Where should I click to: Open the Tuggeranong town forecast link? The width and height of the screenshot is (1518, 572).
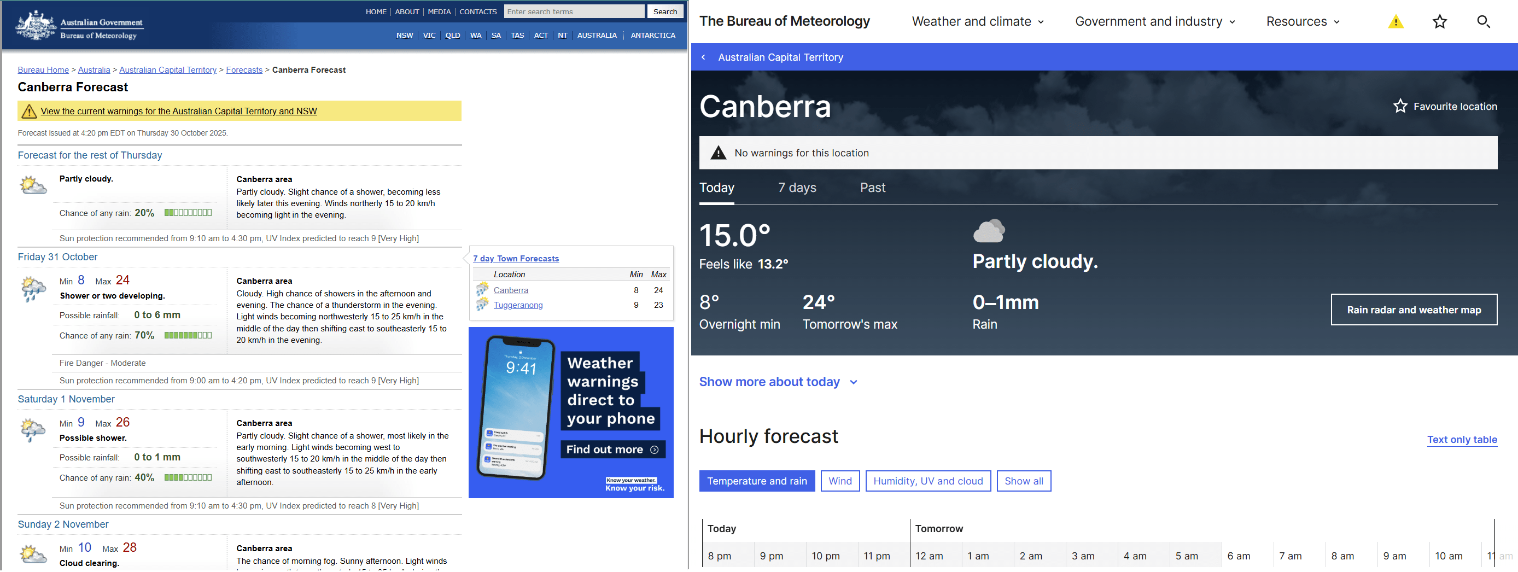click(518, 305)
